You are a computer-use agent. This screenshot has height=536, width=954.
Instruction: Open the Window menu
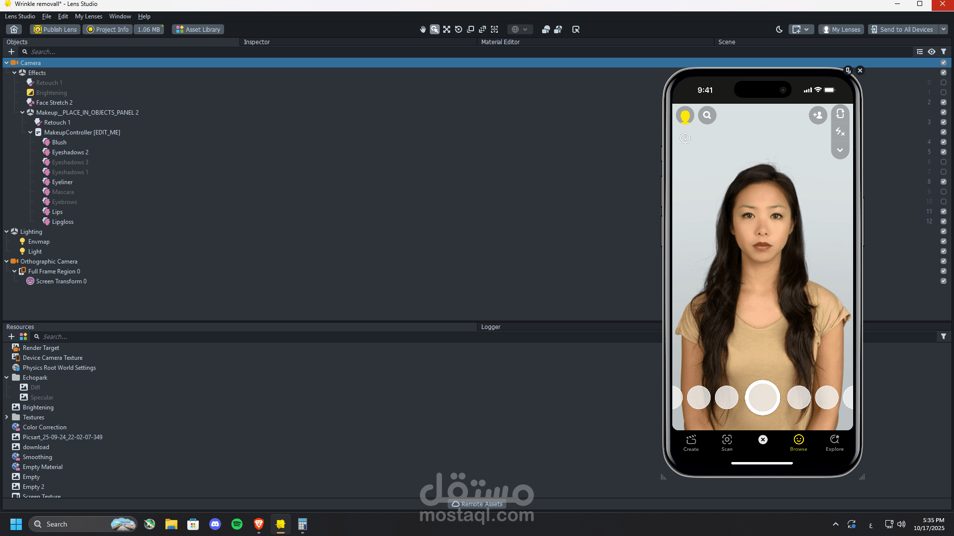click(120, 16)
